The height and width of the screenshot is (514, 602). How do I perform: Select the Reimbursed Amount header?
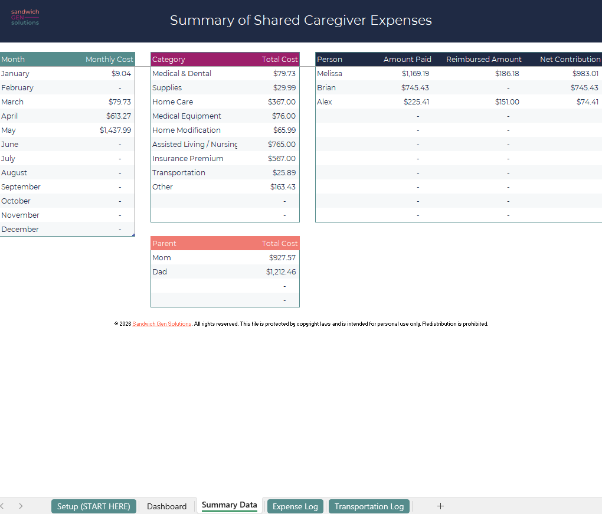[x=484, y=60]
